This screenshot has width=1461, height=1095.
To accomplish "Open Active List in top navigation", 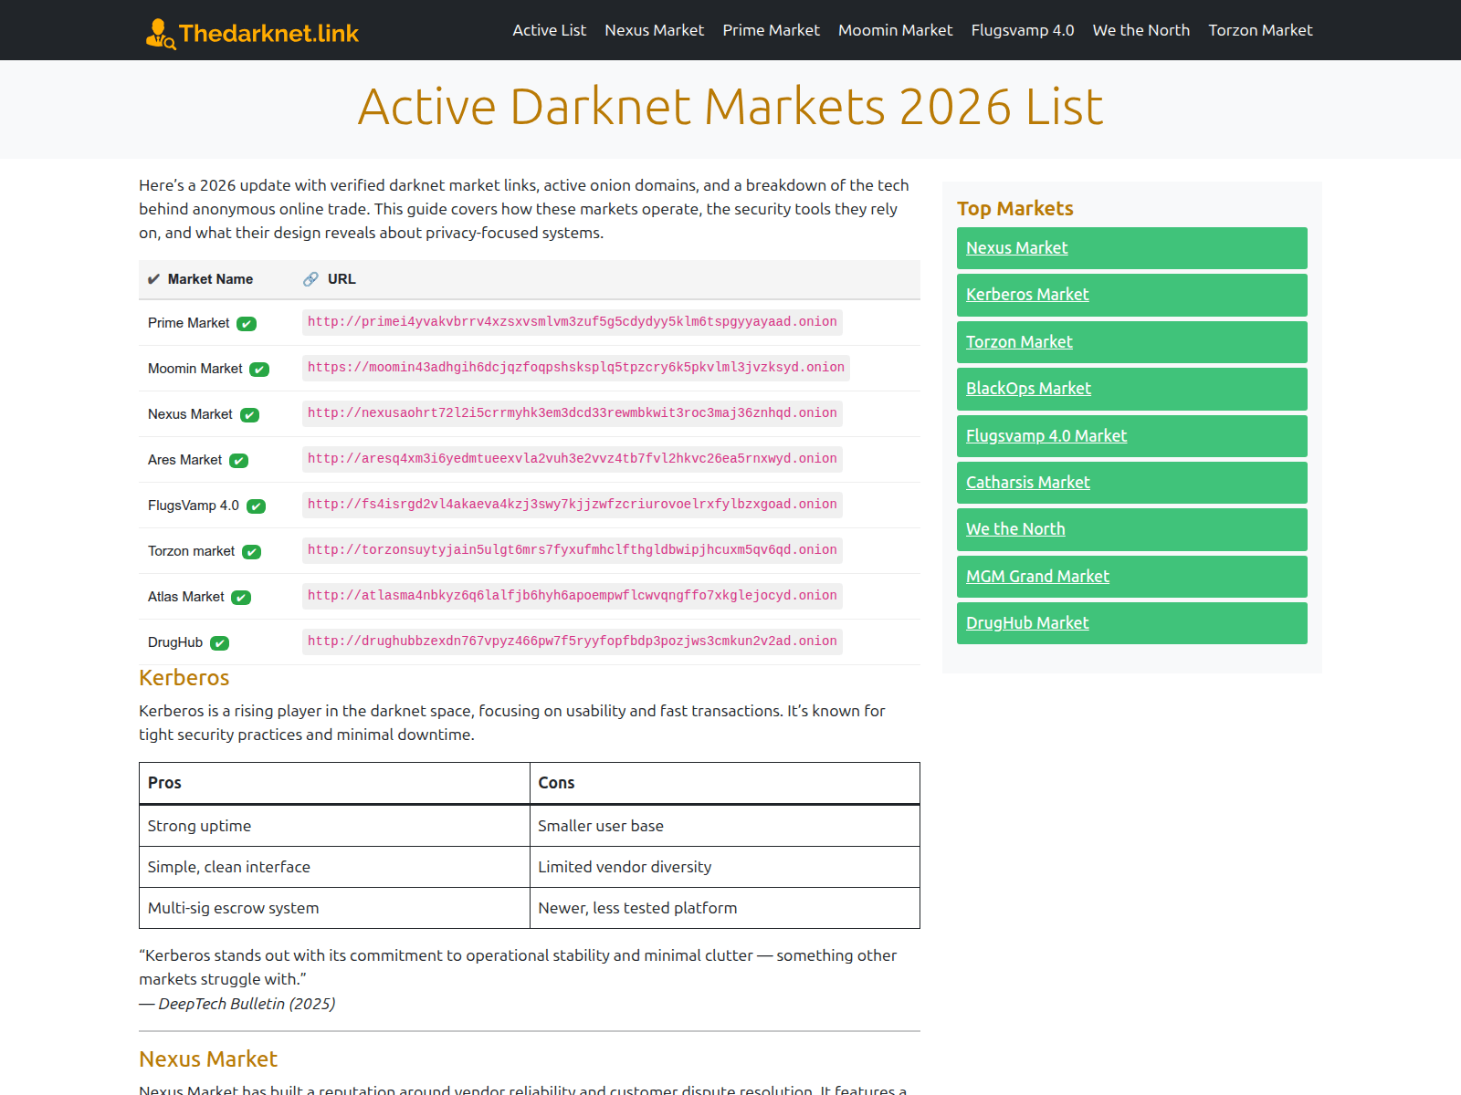I will pyautogui.click(x=549, y=30).
